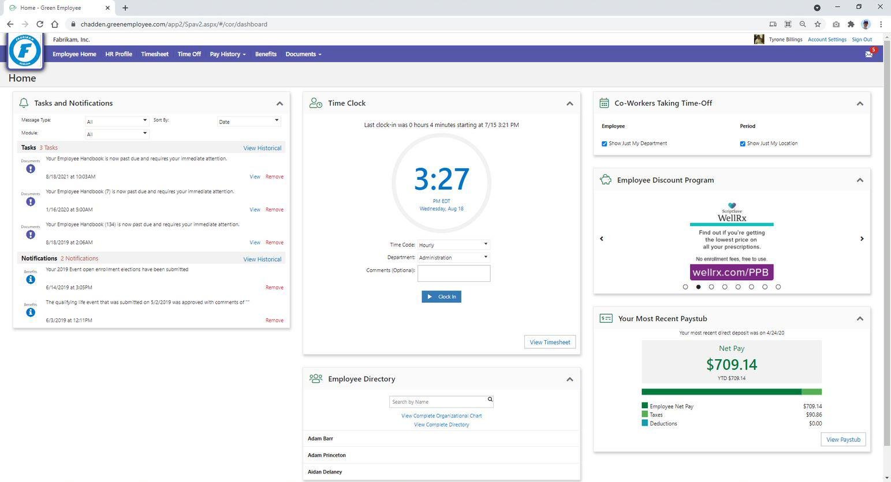Go to next discount program slide
The width and height of the screenshot is (891, 482).
click(x=862, y=239)
